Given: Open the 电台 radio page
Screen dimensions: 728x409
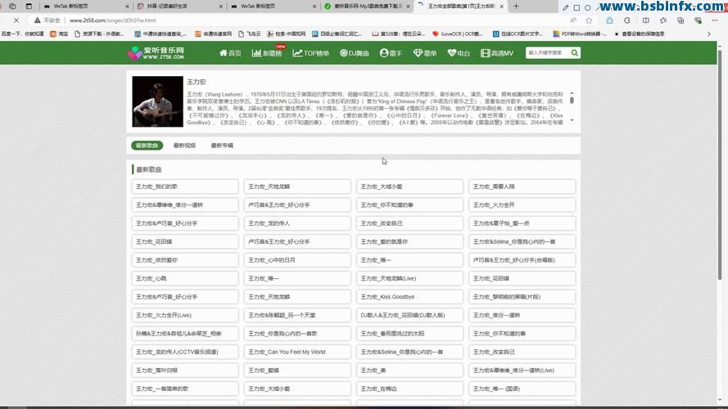Looking at the screenshot, I should point(459,53).
